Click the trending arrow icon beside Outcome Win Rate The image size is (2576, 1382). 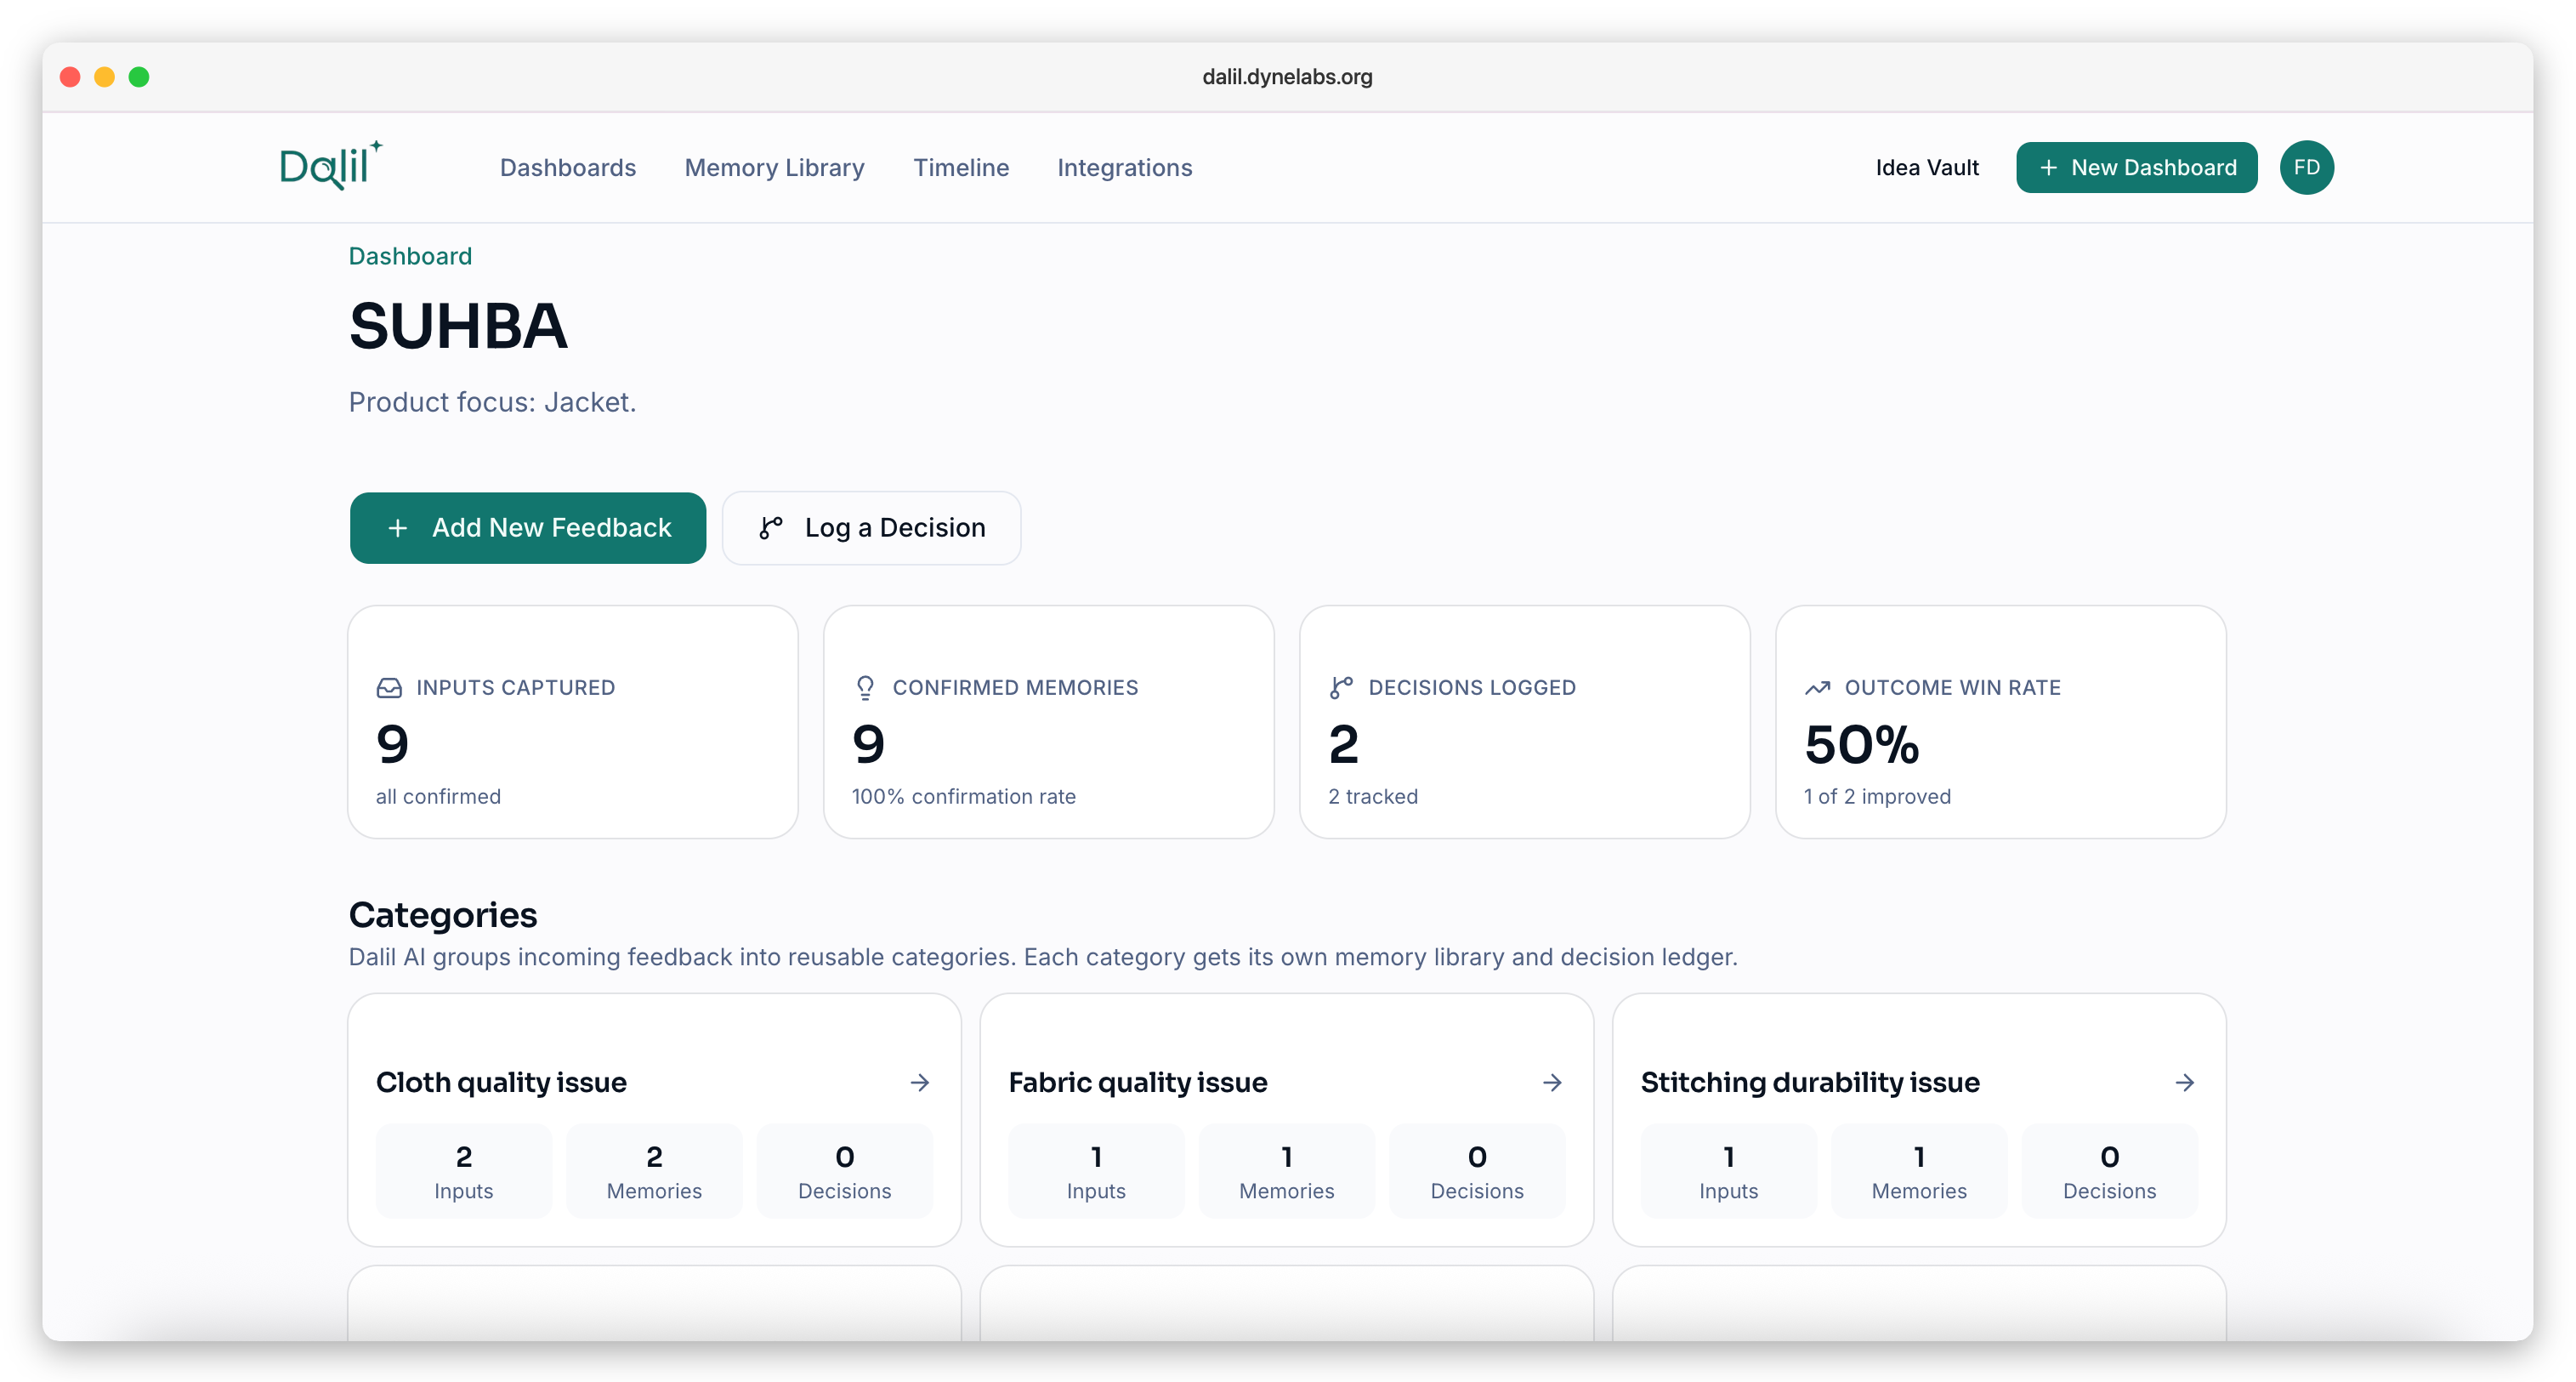click(1817, 688)
